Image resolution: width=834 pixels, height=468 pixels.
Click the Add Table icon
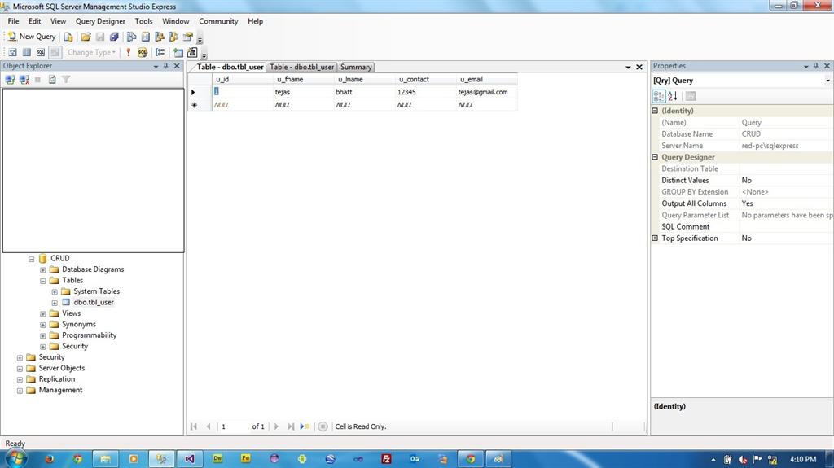pyautogui.click(x=178, y=52)
